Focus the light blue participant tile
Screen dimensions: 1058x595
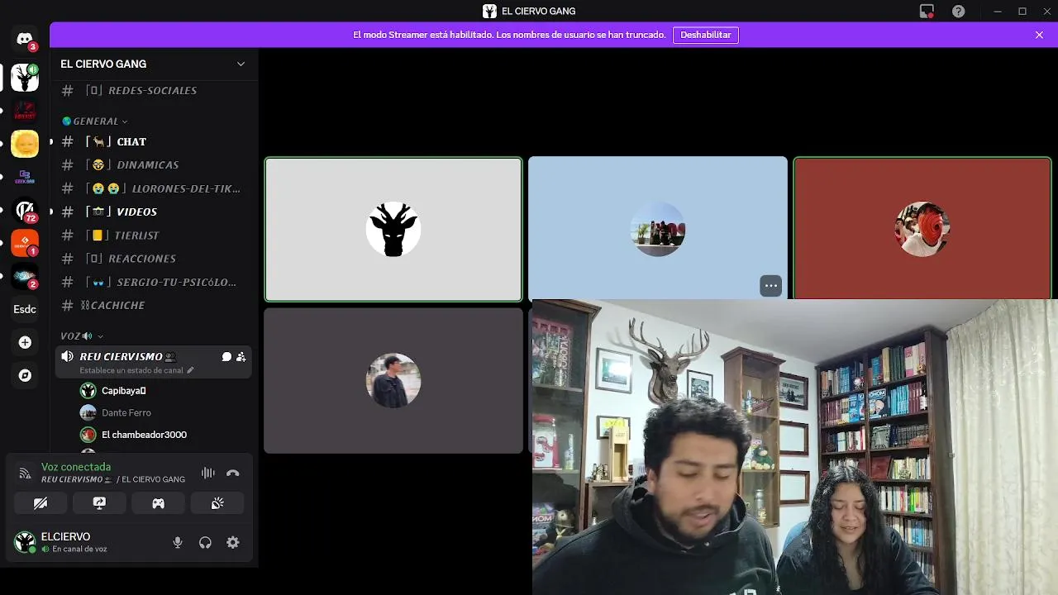[658, 227]
